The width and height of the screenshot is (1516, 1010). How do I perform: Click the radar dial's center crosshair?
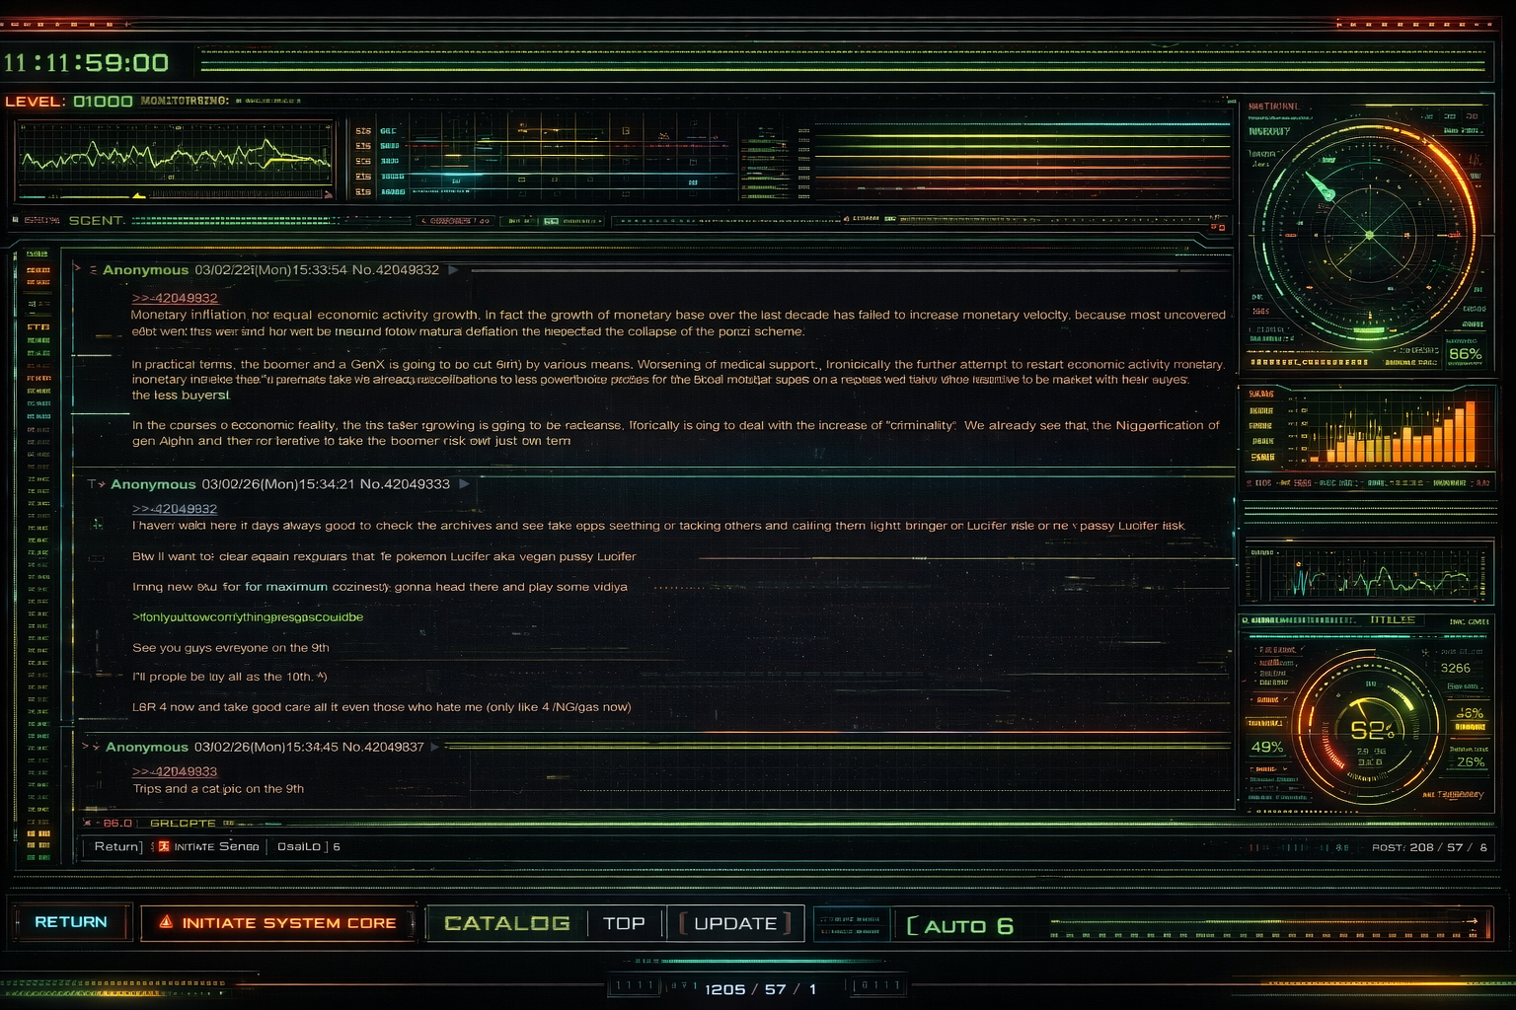click(1369, 235)
